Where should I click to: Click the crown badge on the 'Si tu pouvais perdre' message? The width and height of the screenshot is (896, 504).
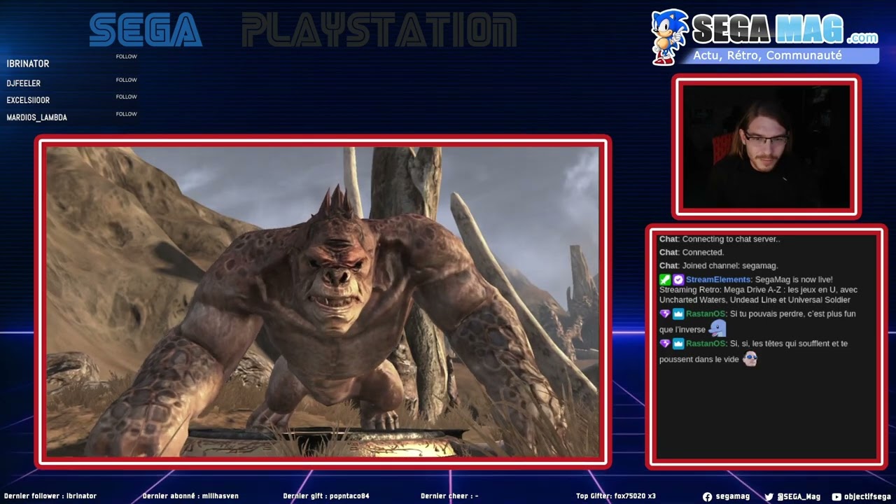pyautogui.click(x=678, y=314)
